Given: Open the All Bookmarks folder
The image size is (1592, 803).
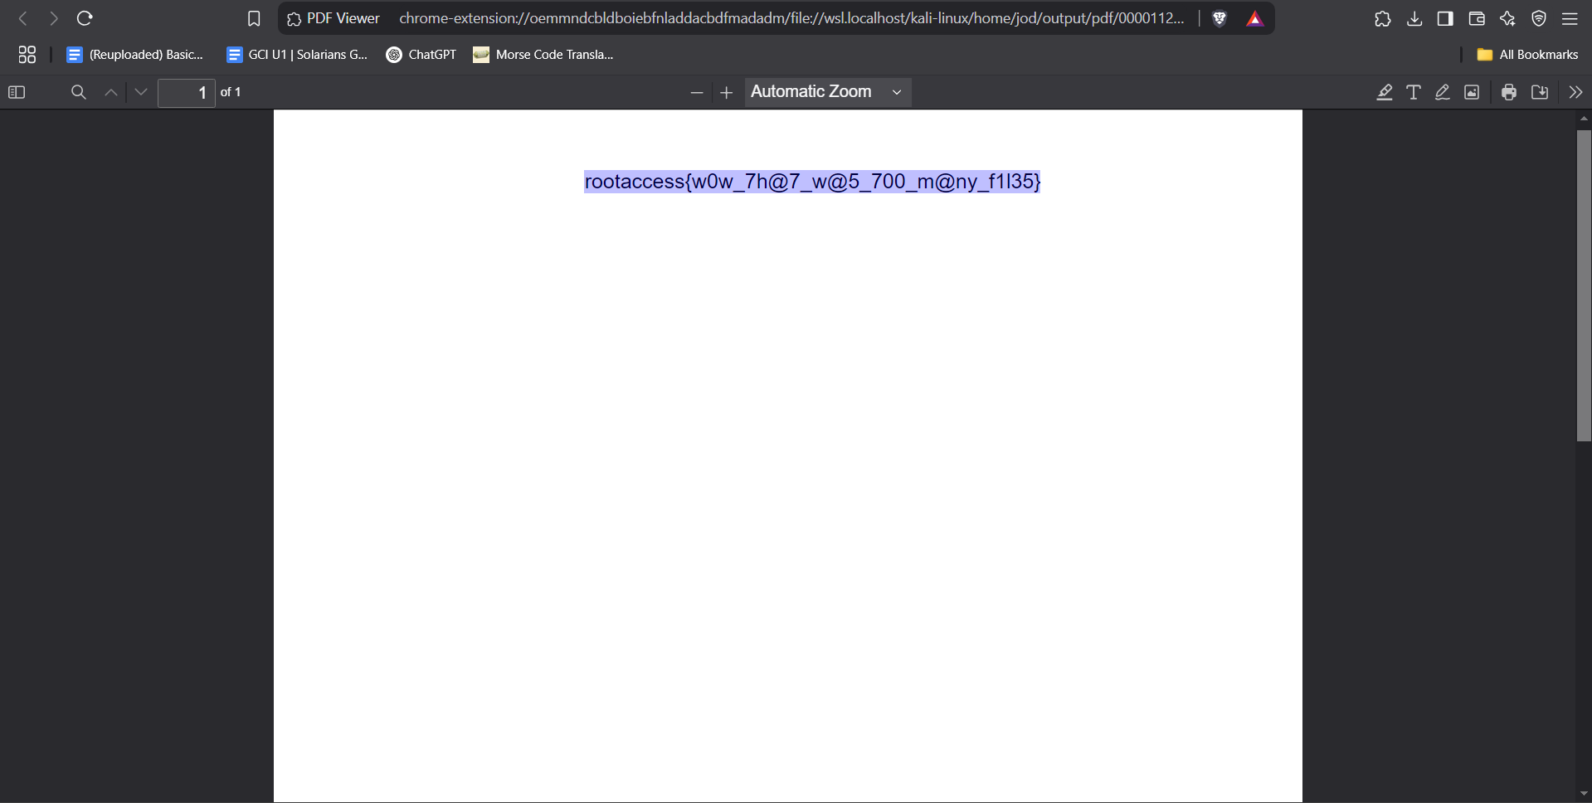Looking at the screenshot, I should (1527, 55).
